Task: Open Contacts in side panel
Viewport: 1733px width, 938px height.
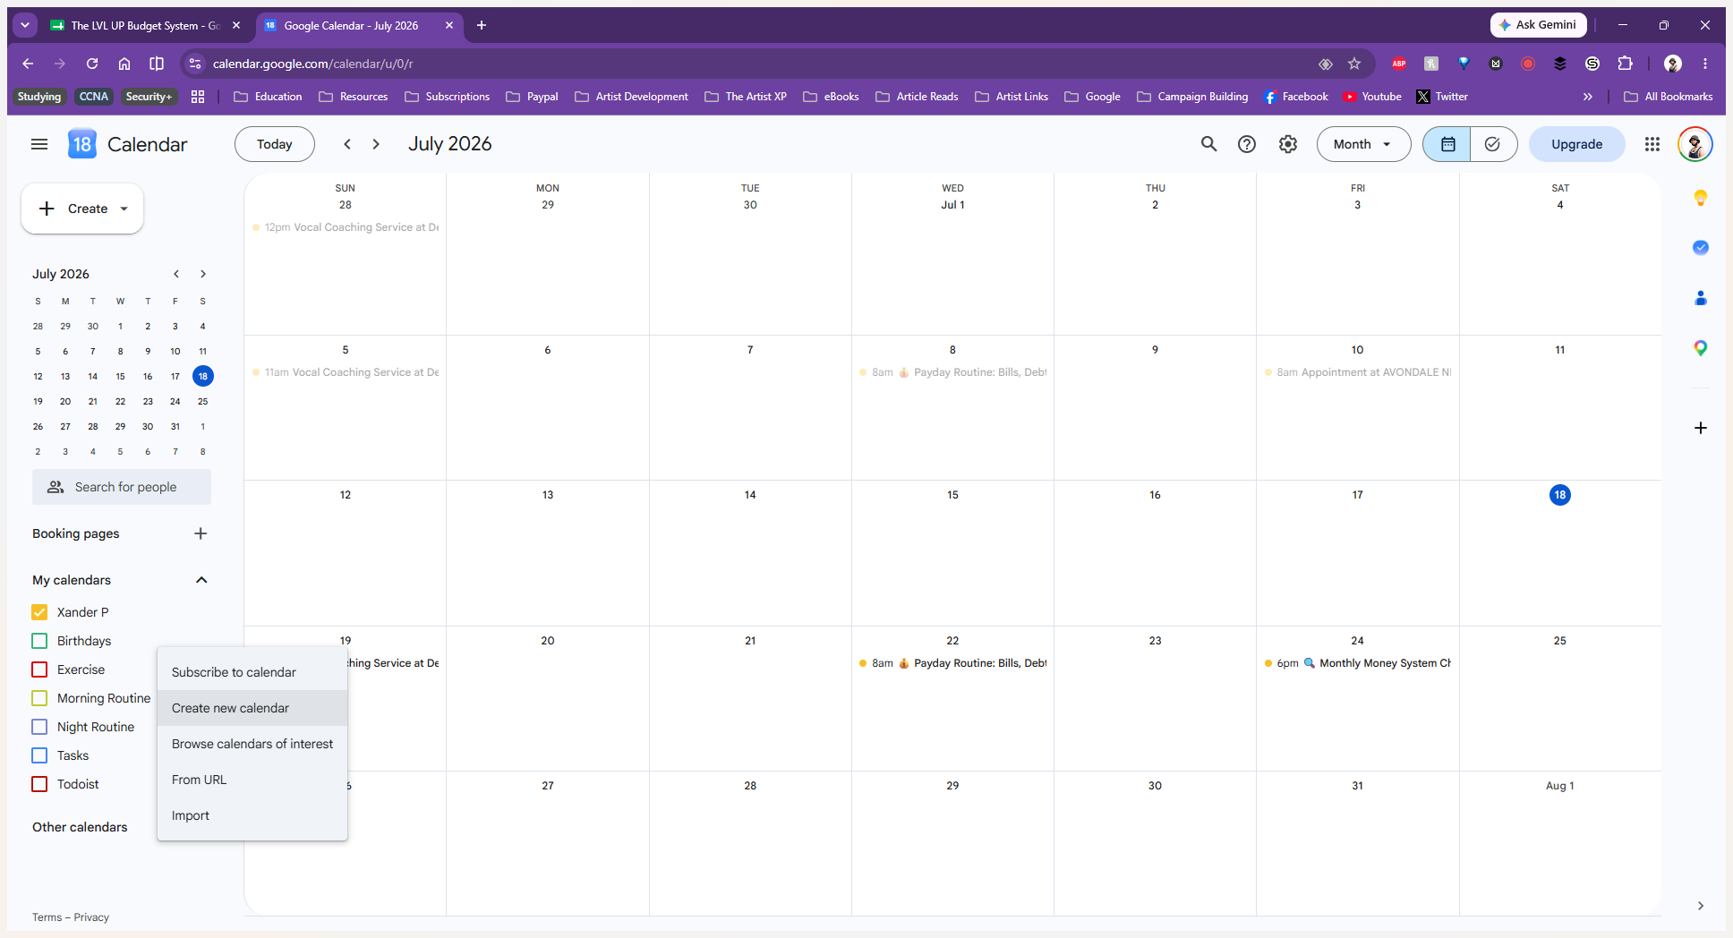Action: [1700, 298]
